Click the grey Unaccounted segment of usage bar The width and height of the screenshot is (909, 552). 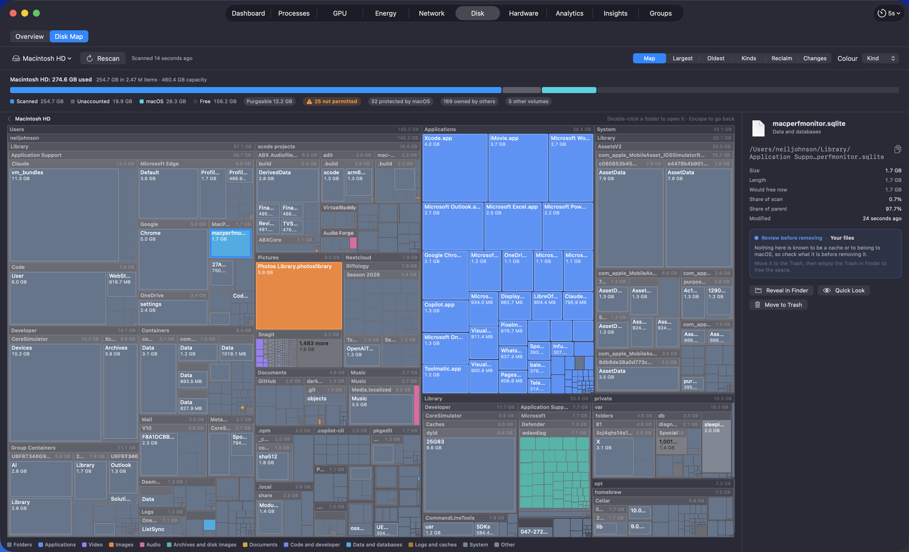(x=521, y=90)
